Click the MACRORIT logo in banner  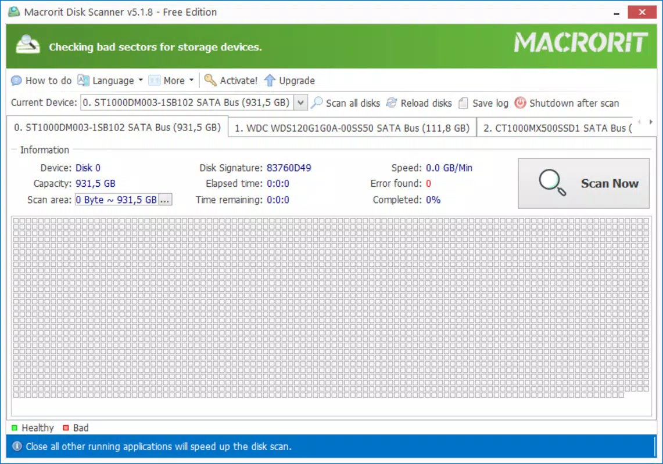click(x=580, y=42)
